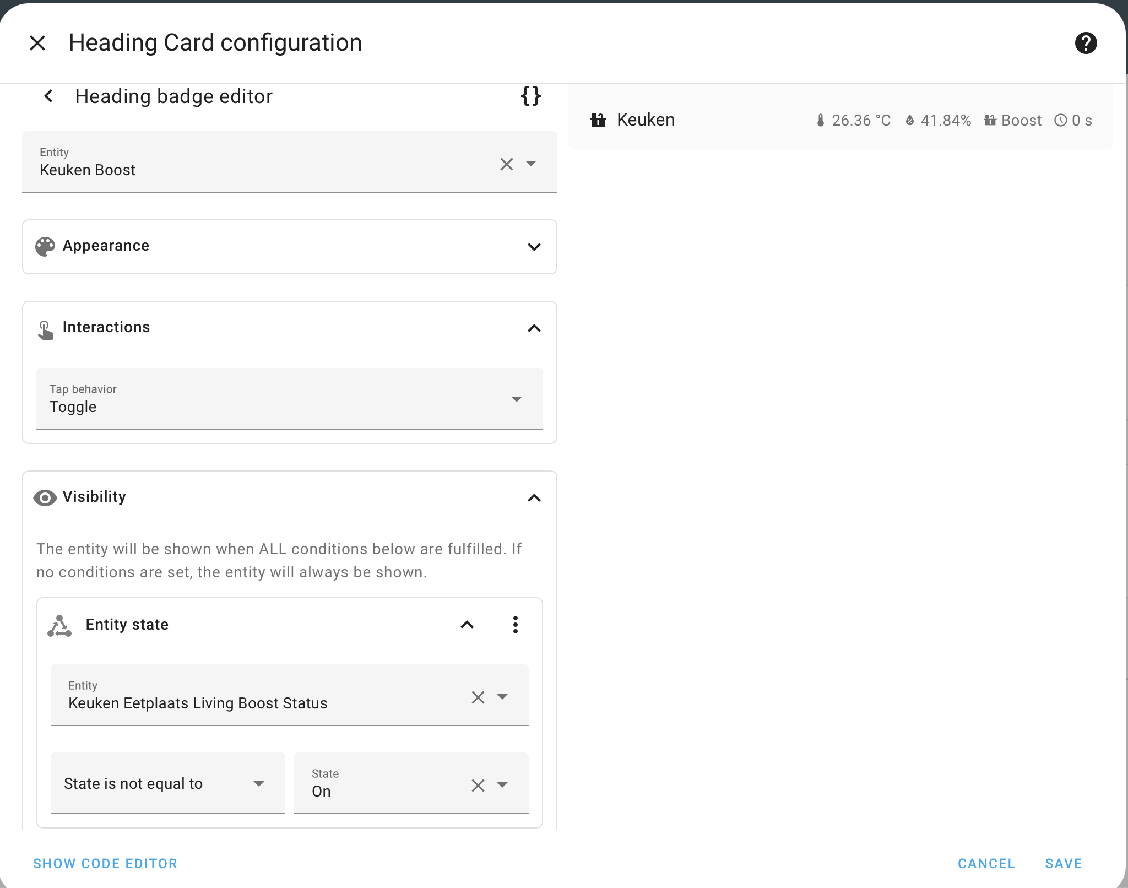Open the Keuken Boost entity dropdown arrow

pyautogui.click(x=531, y=164)
